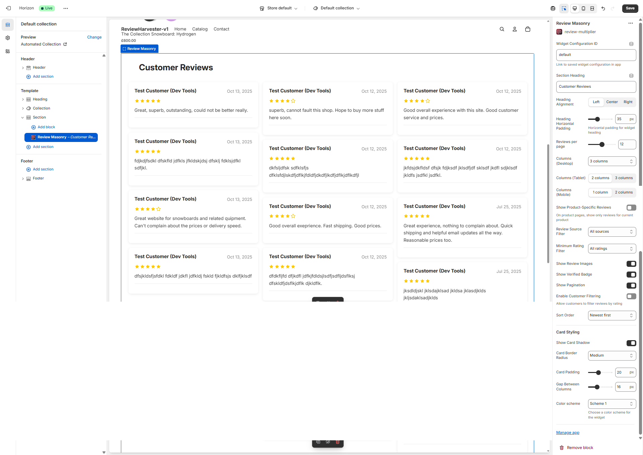Click the Manage app link
643x455 pixels.
tap(567, 433)
